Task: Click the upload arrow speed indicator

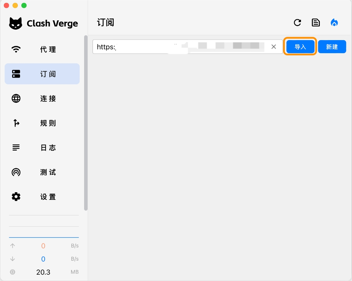Action: click(x=13, y=246)
